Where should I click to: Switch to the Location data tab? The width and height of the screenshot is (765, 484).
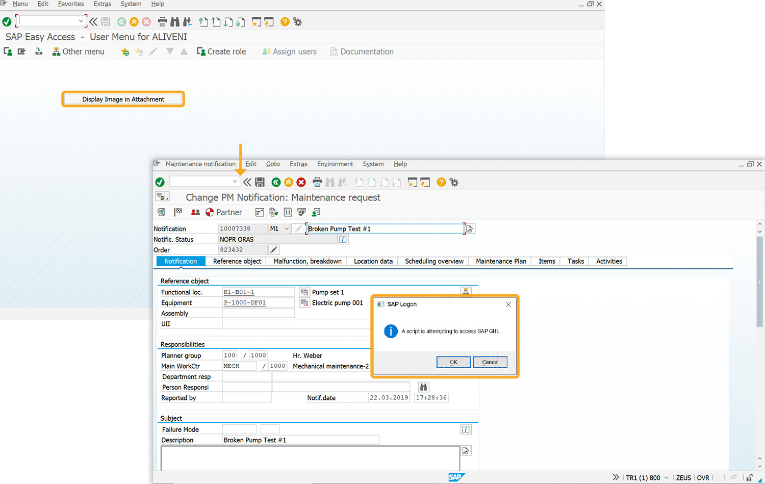tap(373, 261)
